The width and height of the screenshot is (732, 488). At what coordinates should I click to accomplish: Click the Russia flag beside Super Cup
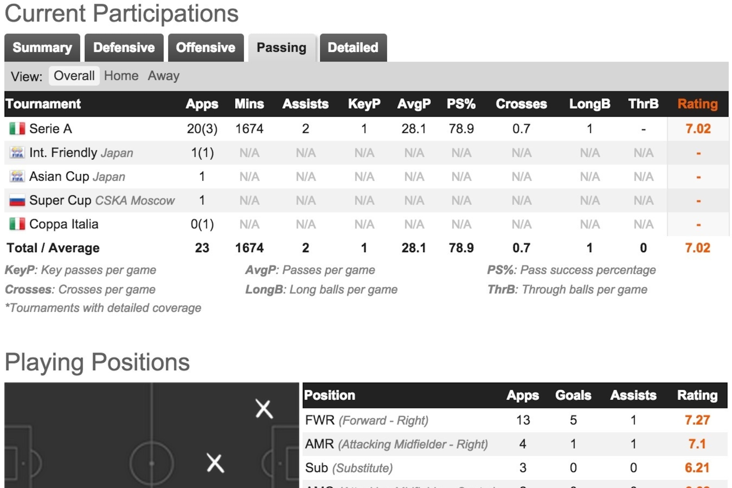tap(17, 200)
